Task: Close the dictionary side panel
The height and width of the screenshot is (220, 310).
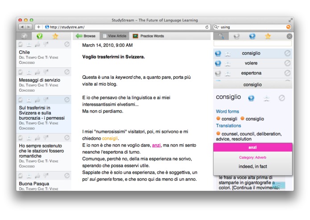Action: point(289,36)
